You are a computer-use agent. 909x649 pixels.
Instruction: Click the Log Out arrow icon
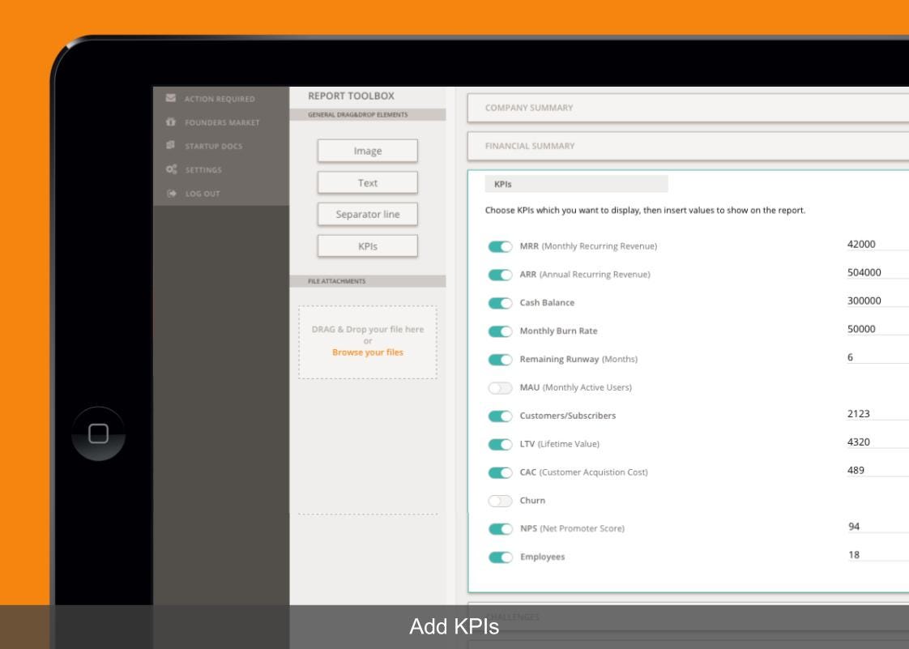(x=172, y=193)
